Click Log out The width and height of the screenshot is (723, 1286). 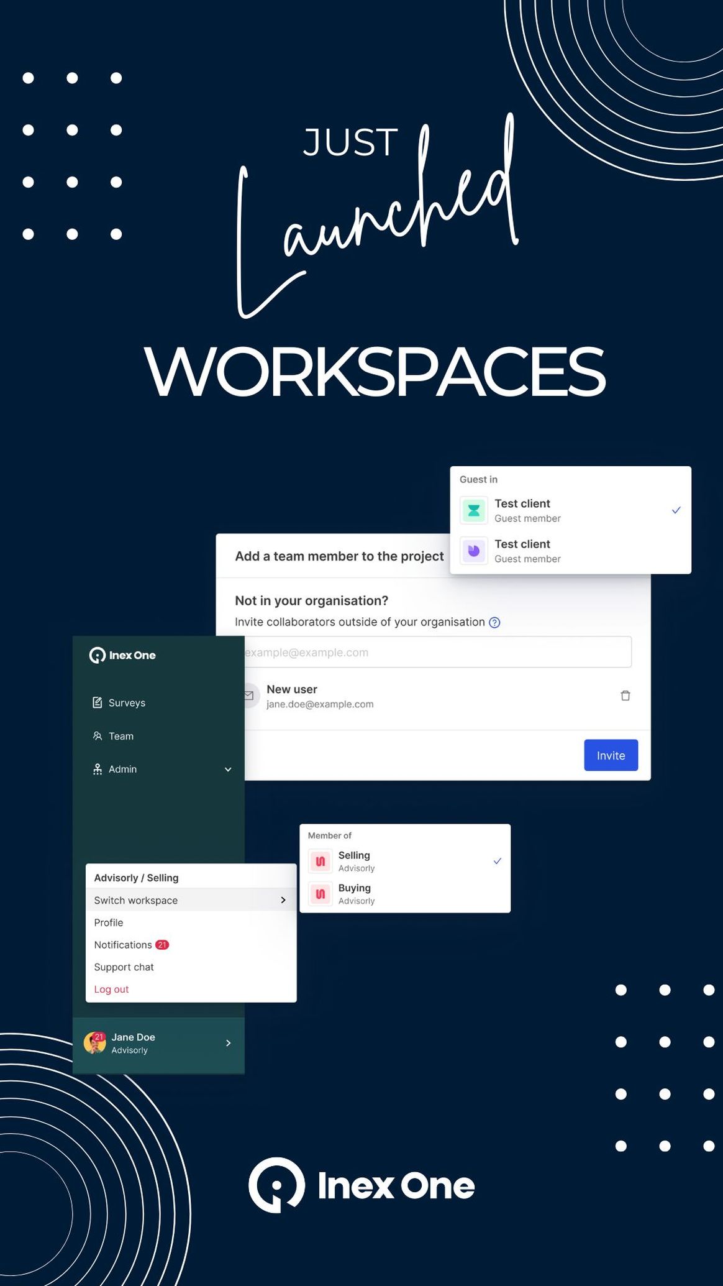point(111,989)
